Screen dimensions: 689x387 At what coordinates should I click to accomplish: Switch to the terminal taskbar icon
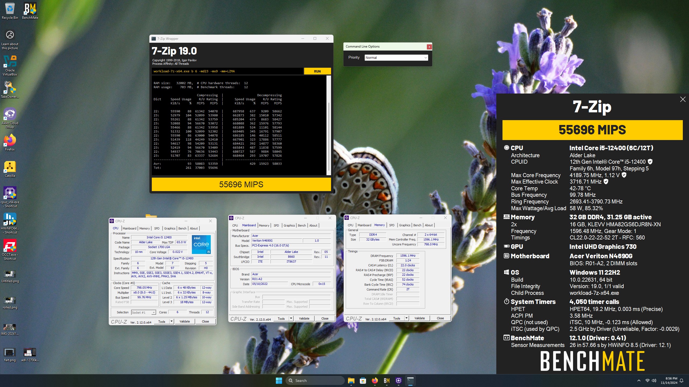(410, 381)
